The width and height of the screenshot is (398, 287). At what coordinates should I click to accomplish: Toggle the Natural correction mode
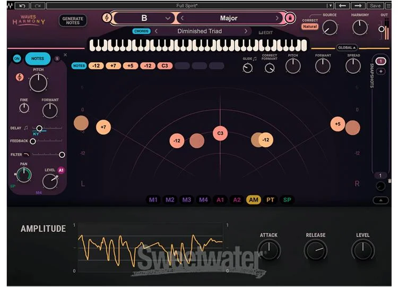pos(310,27)
